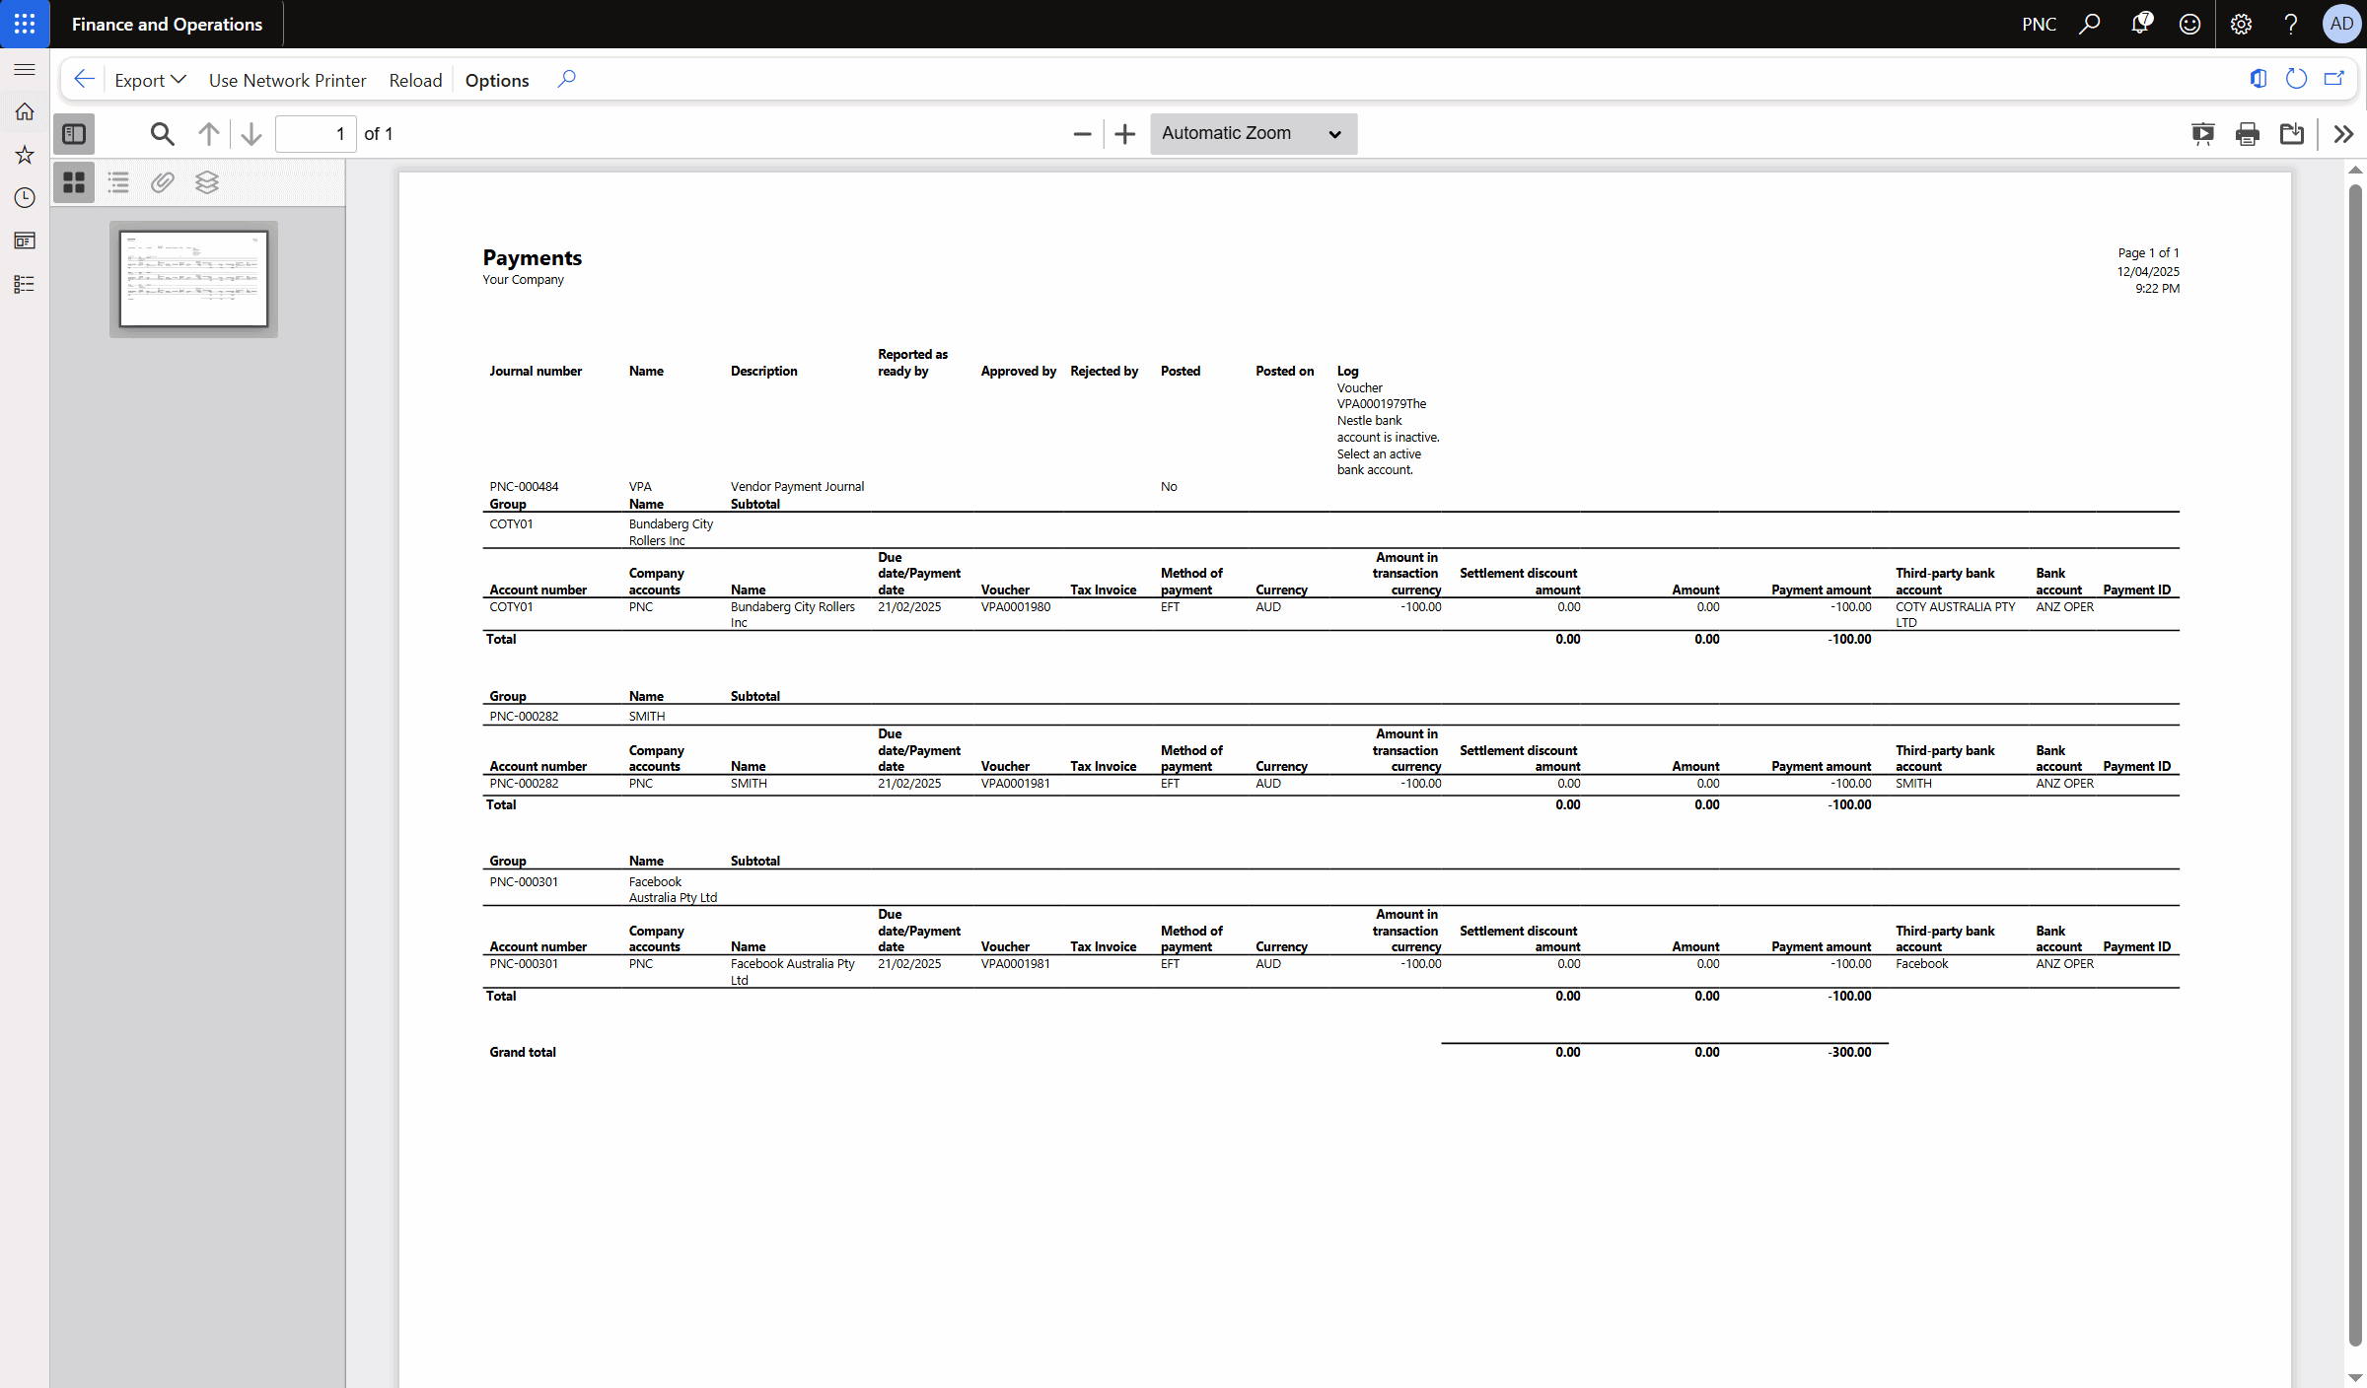Image resolution: width=2367 pixels, height=1388 pixels.
Task: Open find in document search
Action: point(163,134)
